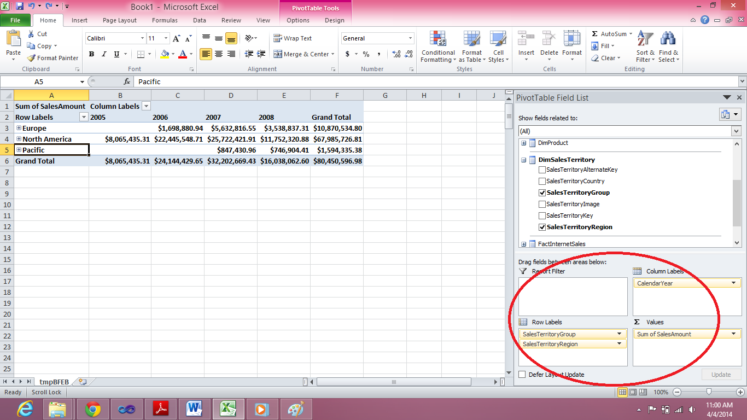Image resolution: width=747 pixels, height=420 pixels.
Task: Open Conditional Formatting menu
Action: point(437,46)
